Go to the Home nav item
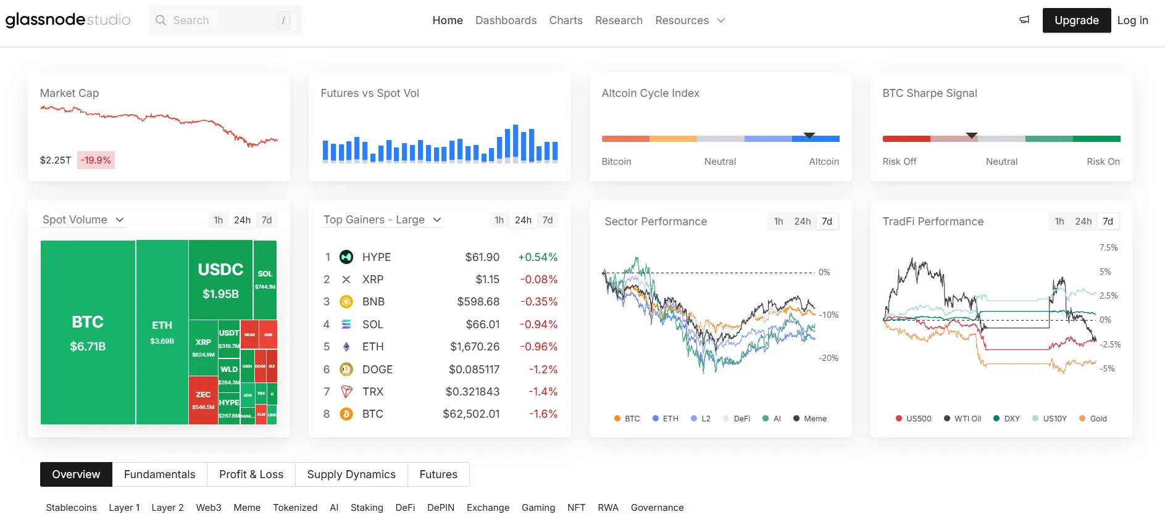Image resolution: width=1165 pixels, height=525 pixels. [x=448, y=20]
